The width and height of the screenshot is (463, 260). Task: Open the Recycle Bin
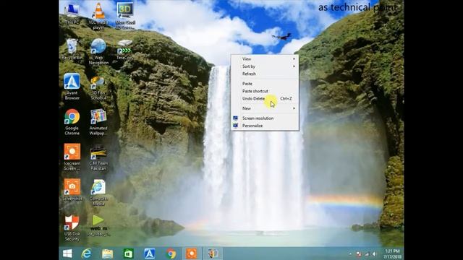(x=72, y=49)
